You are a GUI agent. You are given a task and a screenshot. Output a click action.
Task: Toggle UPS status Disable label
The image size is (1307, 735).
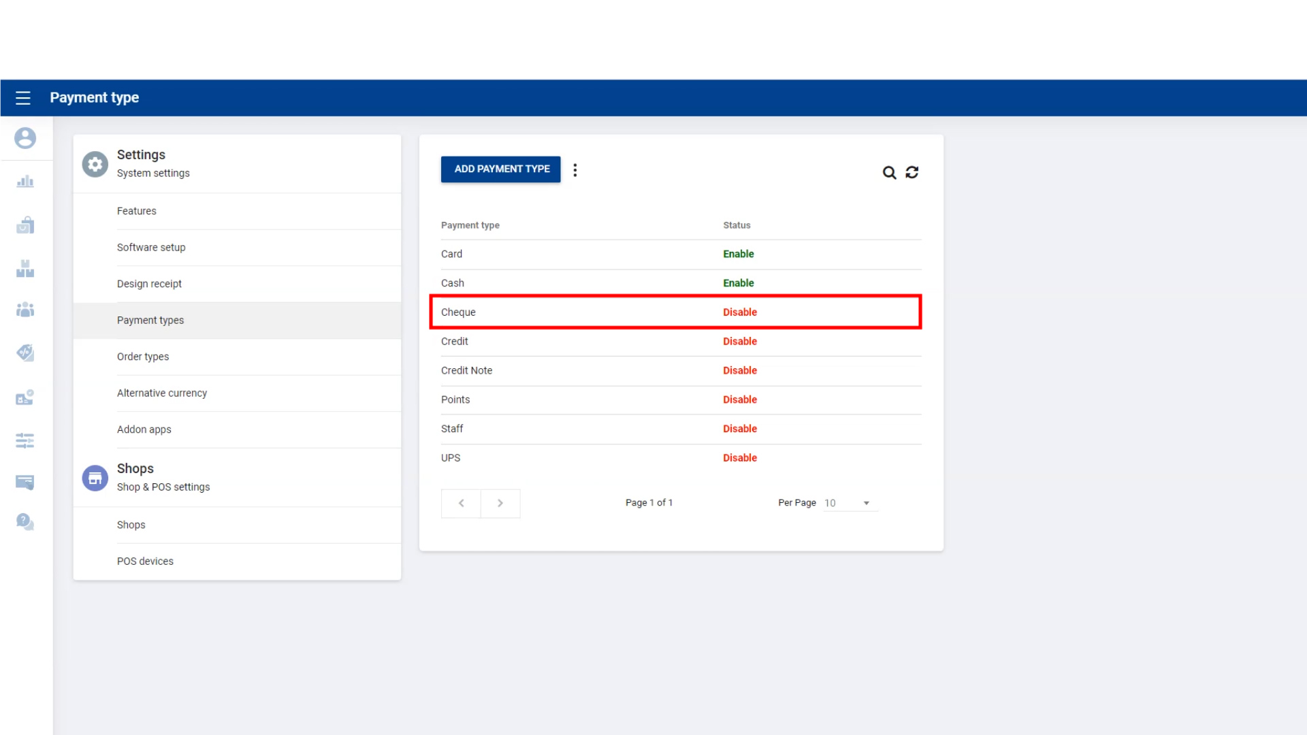(739, 458)
